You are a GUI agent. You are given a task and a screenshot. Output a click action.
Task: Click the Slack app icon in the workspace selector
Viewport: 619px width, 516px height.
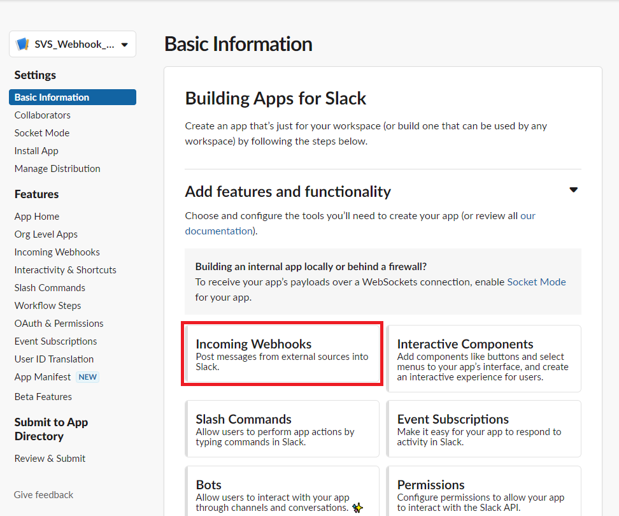[x=24, y=43]
